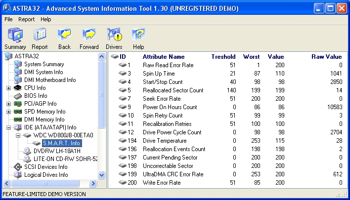Select Logical Drives Info tree item
The width and height of the screenshot is (350, 200).
tap(46, 175)
